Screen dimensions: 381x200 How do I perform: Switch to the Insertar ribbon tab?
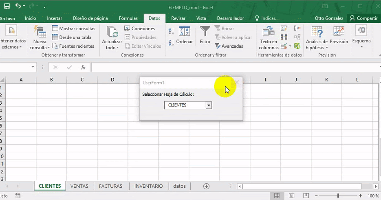[55, 18]
